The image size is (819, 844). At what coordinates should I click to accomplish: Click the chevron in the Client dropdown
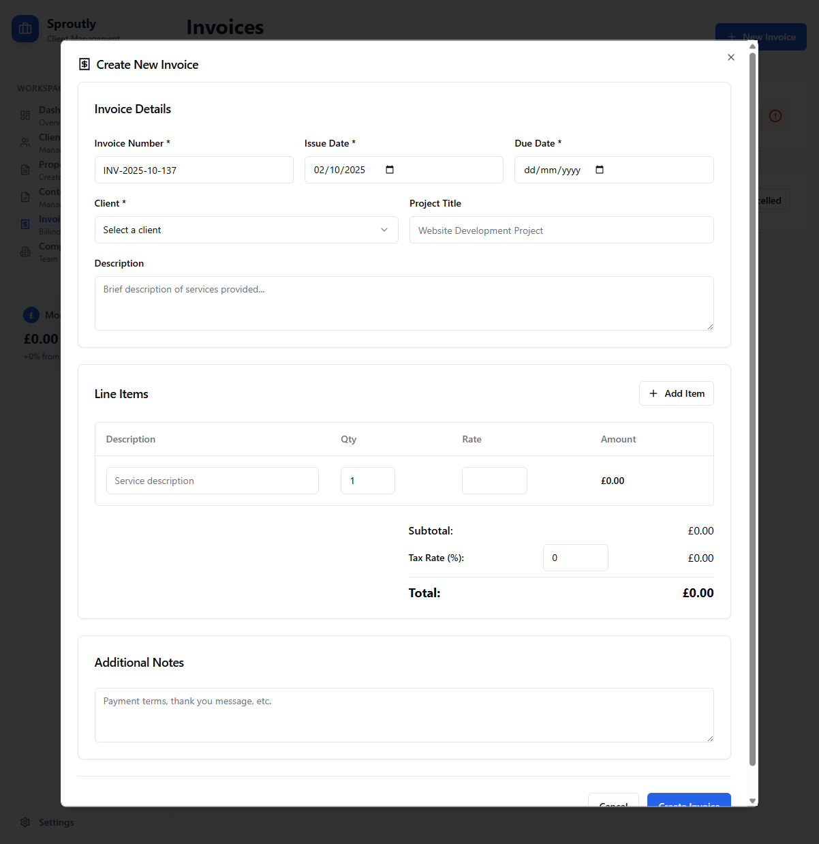tap(384, 230)
